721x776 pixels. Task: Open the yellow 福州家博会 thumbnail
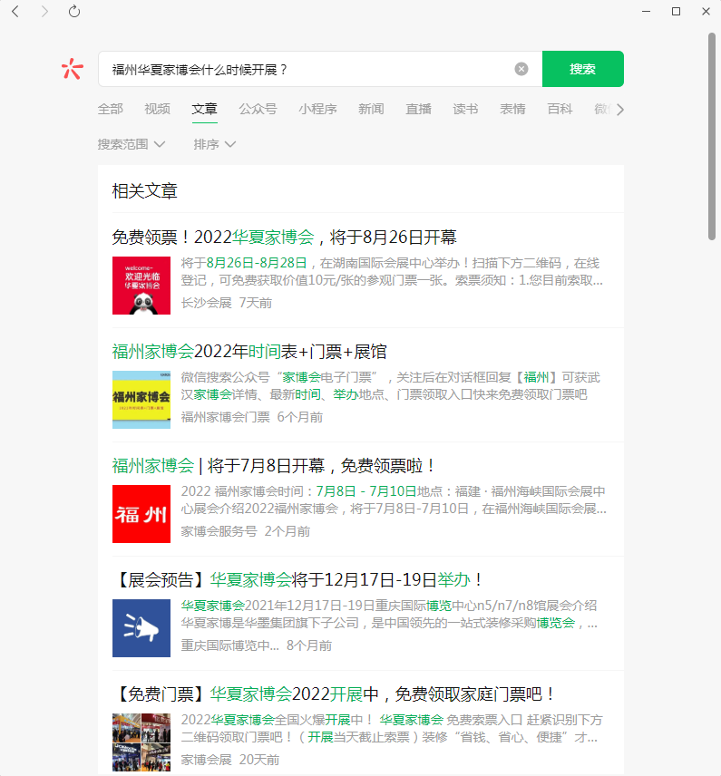coord(141,400)
